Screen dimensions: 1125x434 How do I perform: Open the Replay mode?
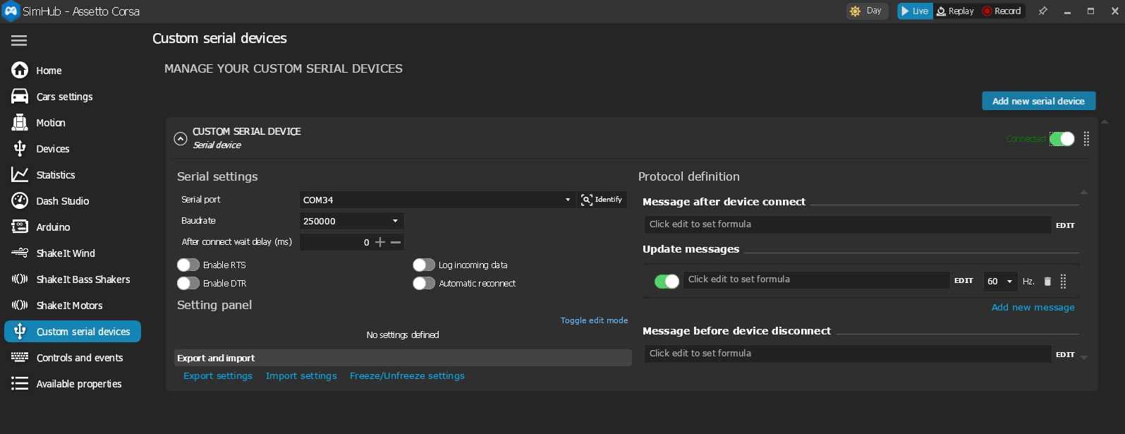pyautogui.click(x=955, y=11)
